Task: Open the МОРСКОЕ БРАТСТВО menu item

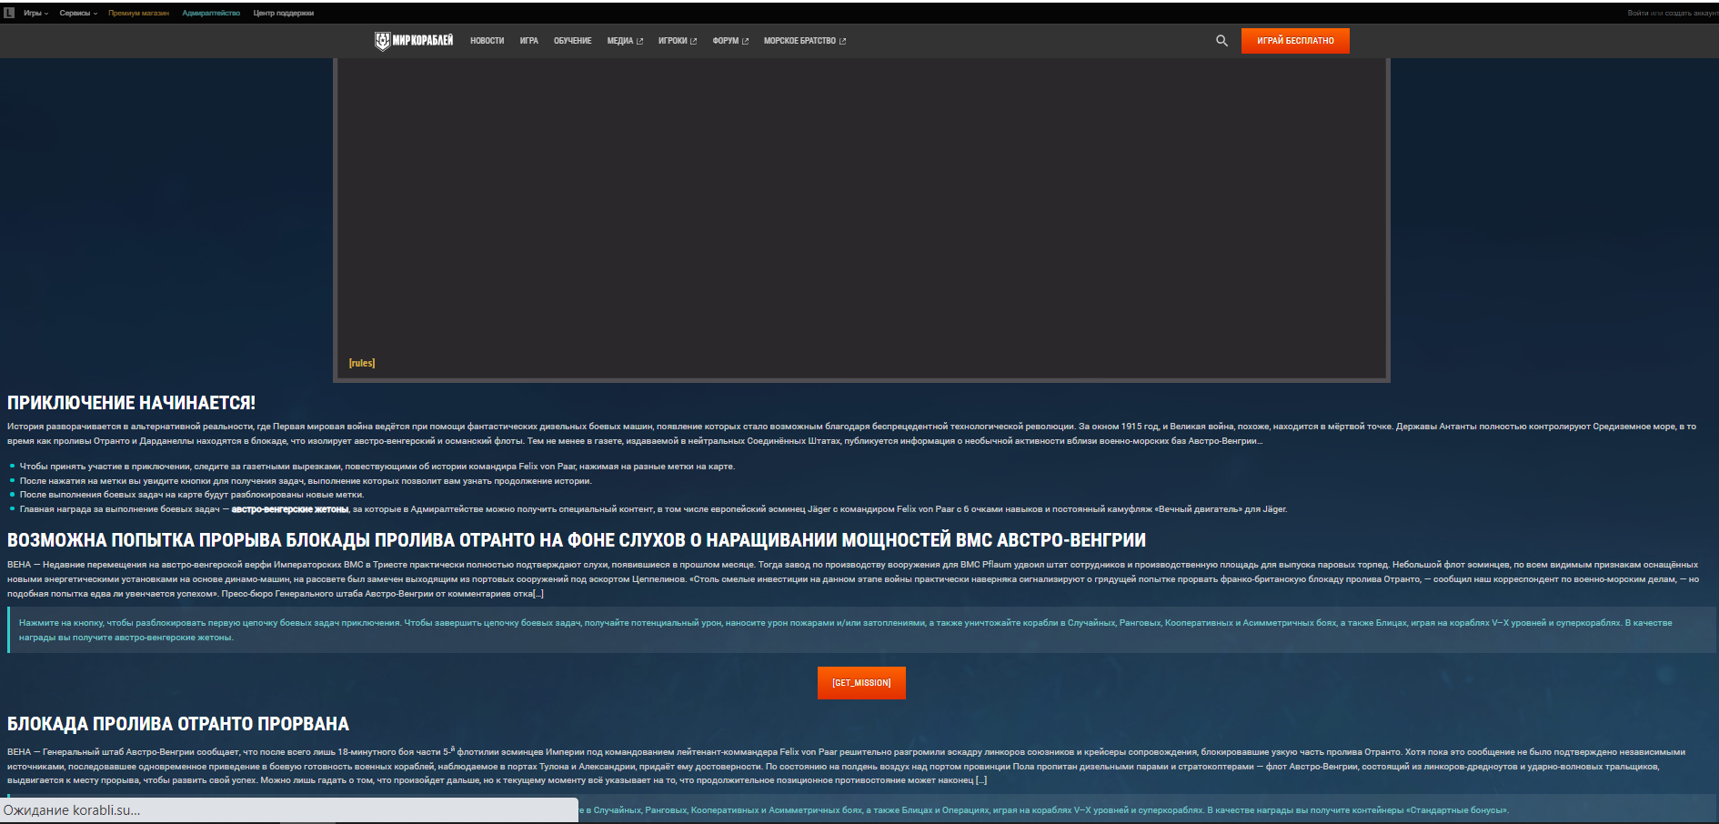Action: [x=805, y=41]
